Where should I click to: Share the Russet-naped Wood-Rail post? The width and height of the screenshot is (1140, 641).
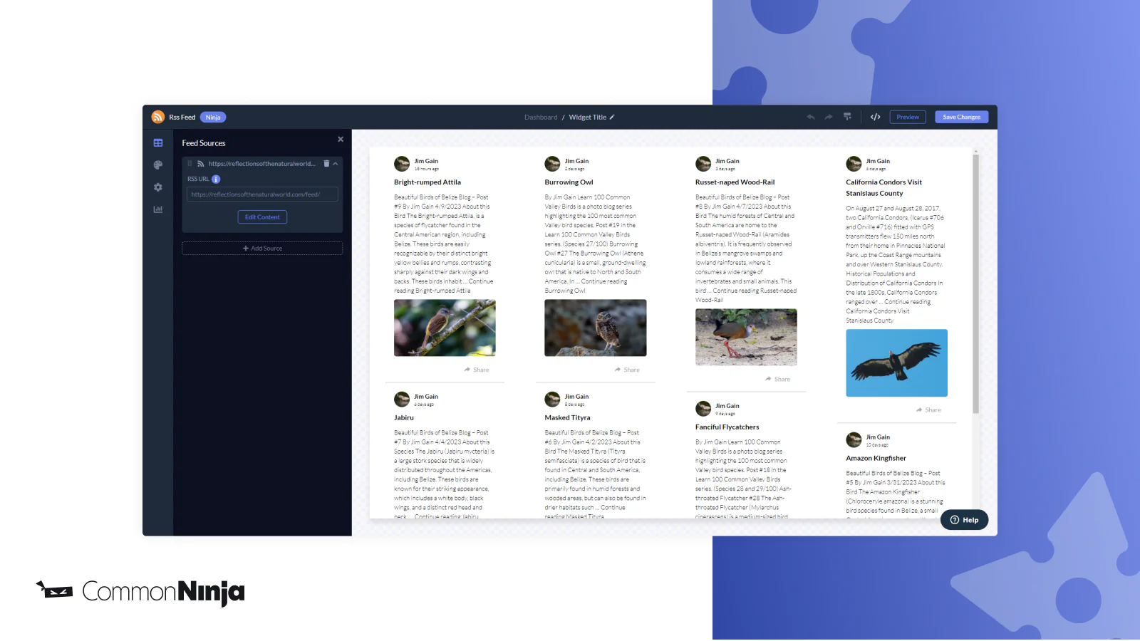tap(777, 379)
